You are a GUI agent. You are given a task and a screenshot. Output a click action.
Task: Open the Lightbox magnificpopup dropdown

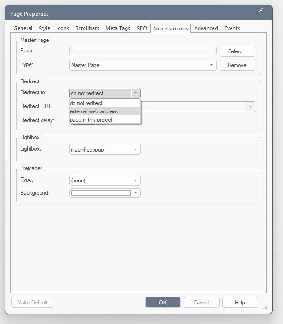pyautogui.click(x=105, y=150)
